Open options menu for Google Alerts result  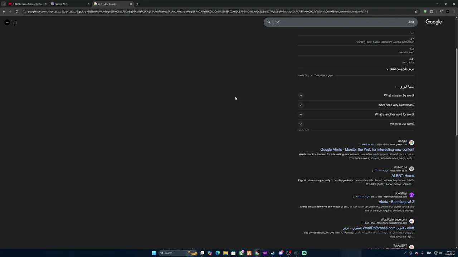[x=359, y=145]
